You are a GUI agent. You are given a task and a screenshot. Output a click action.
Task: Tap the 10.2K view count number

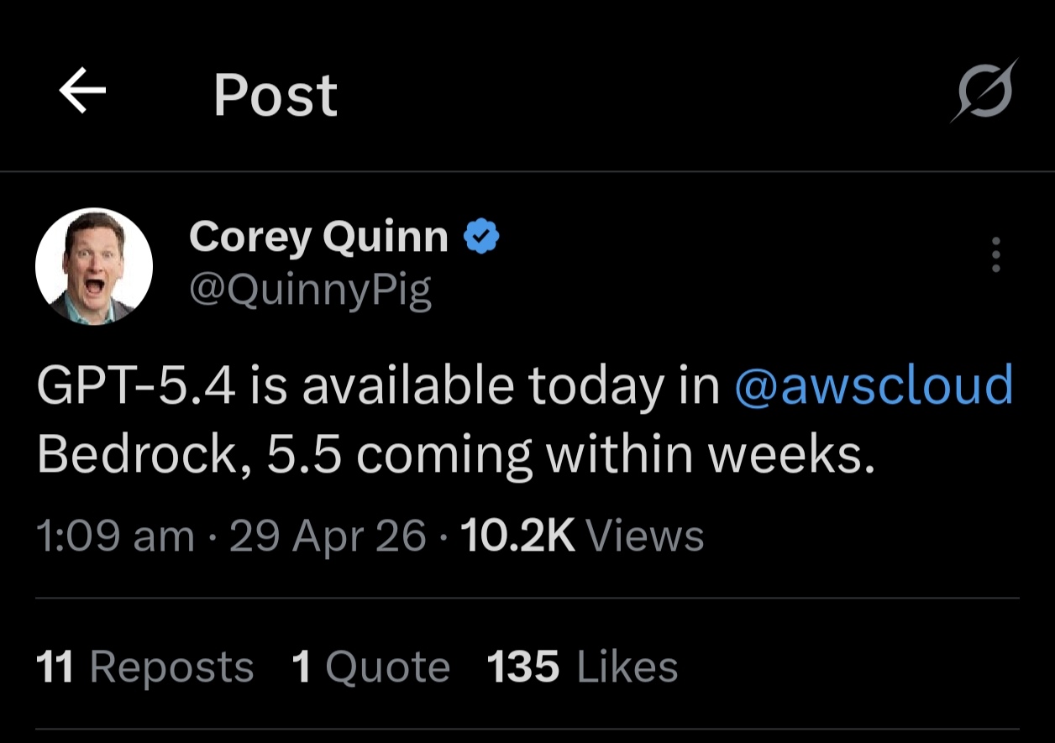click(518, 536)
